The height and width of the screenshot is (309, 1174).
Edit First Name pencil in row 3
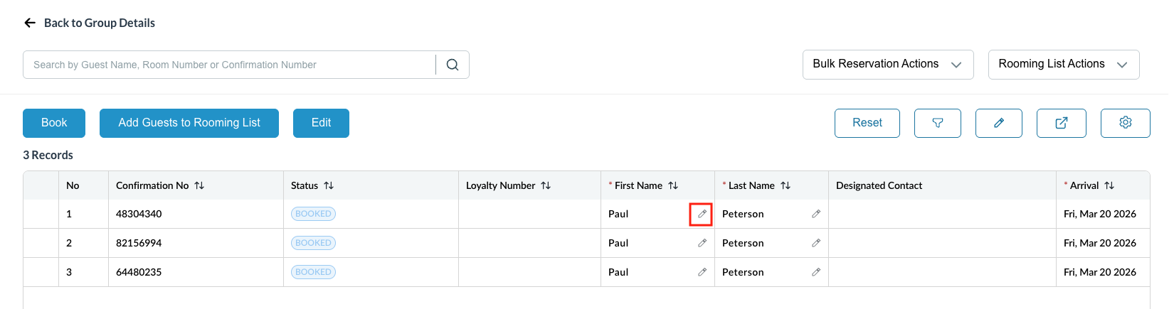(x=702, y=272)
